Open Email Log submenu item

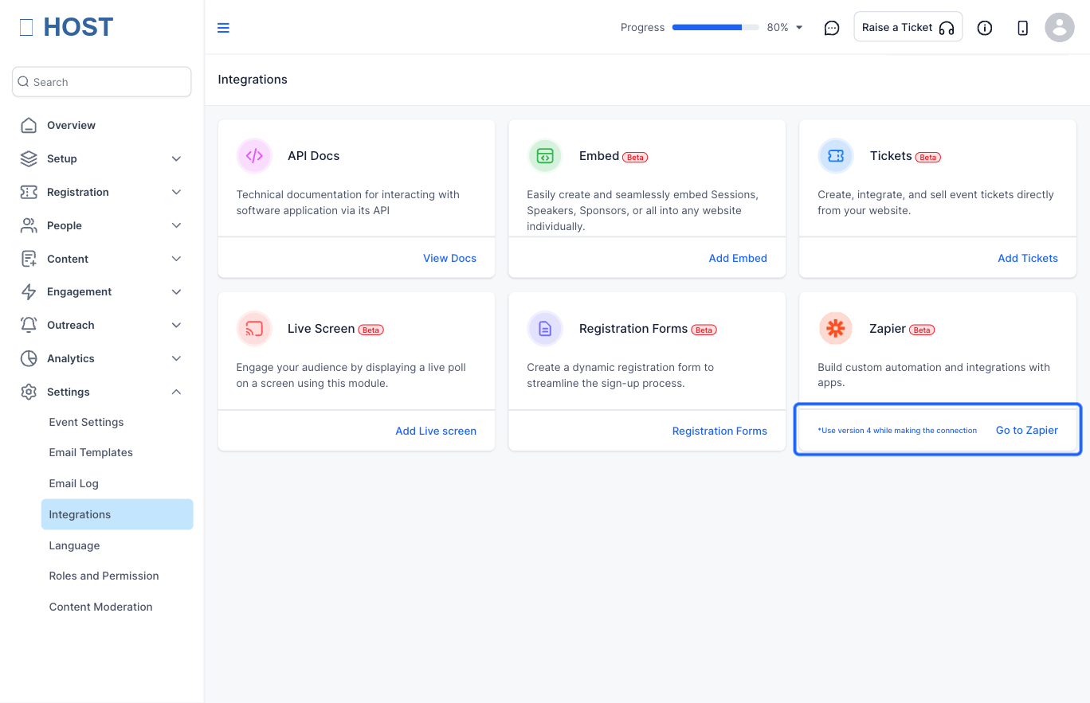click(73, 483)
